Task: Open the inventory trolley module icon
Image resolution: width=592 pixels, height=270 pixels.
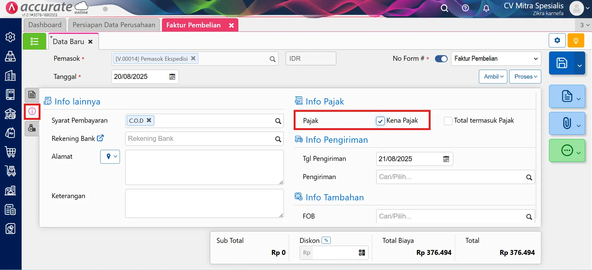Action: coord(11,171)
